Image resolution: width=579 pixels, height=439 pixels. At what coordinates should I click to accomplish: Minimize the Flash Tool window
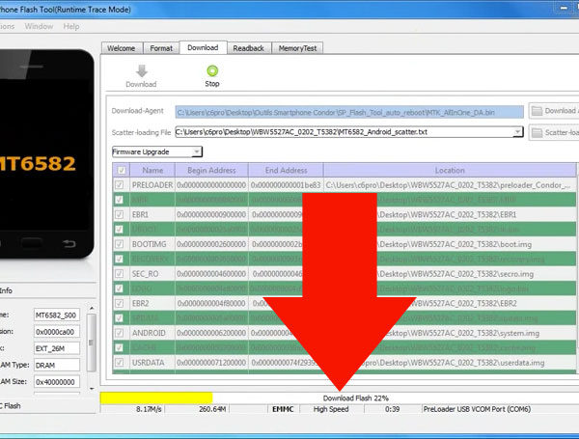point(564,8)
